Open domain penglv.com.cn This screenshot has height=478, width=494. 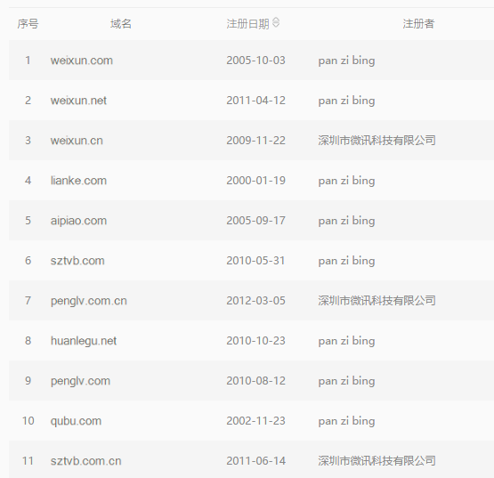click(x=88, y=301)
